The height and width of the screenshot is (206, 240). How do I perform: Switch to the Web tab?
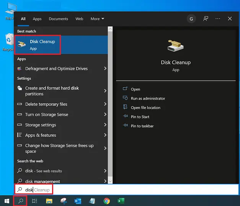click(79, 19)
